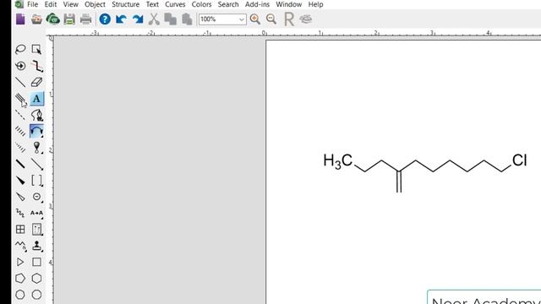
Task: Create a new document from toolbar
Action: [20, 19]
